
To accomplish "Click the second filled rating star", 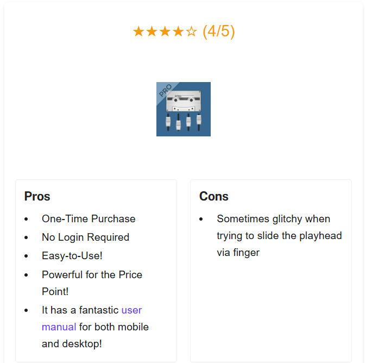I will [x=152, y=32].
